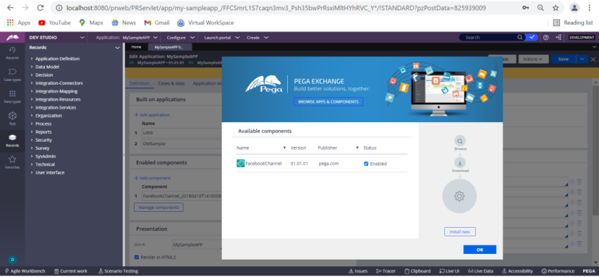
Task: Click the Add component link
Action: coord(153,178)
